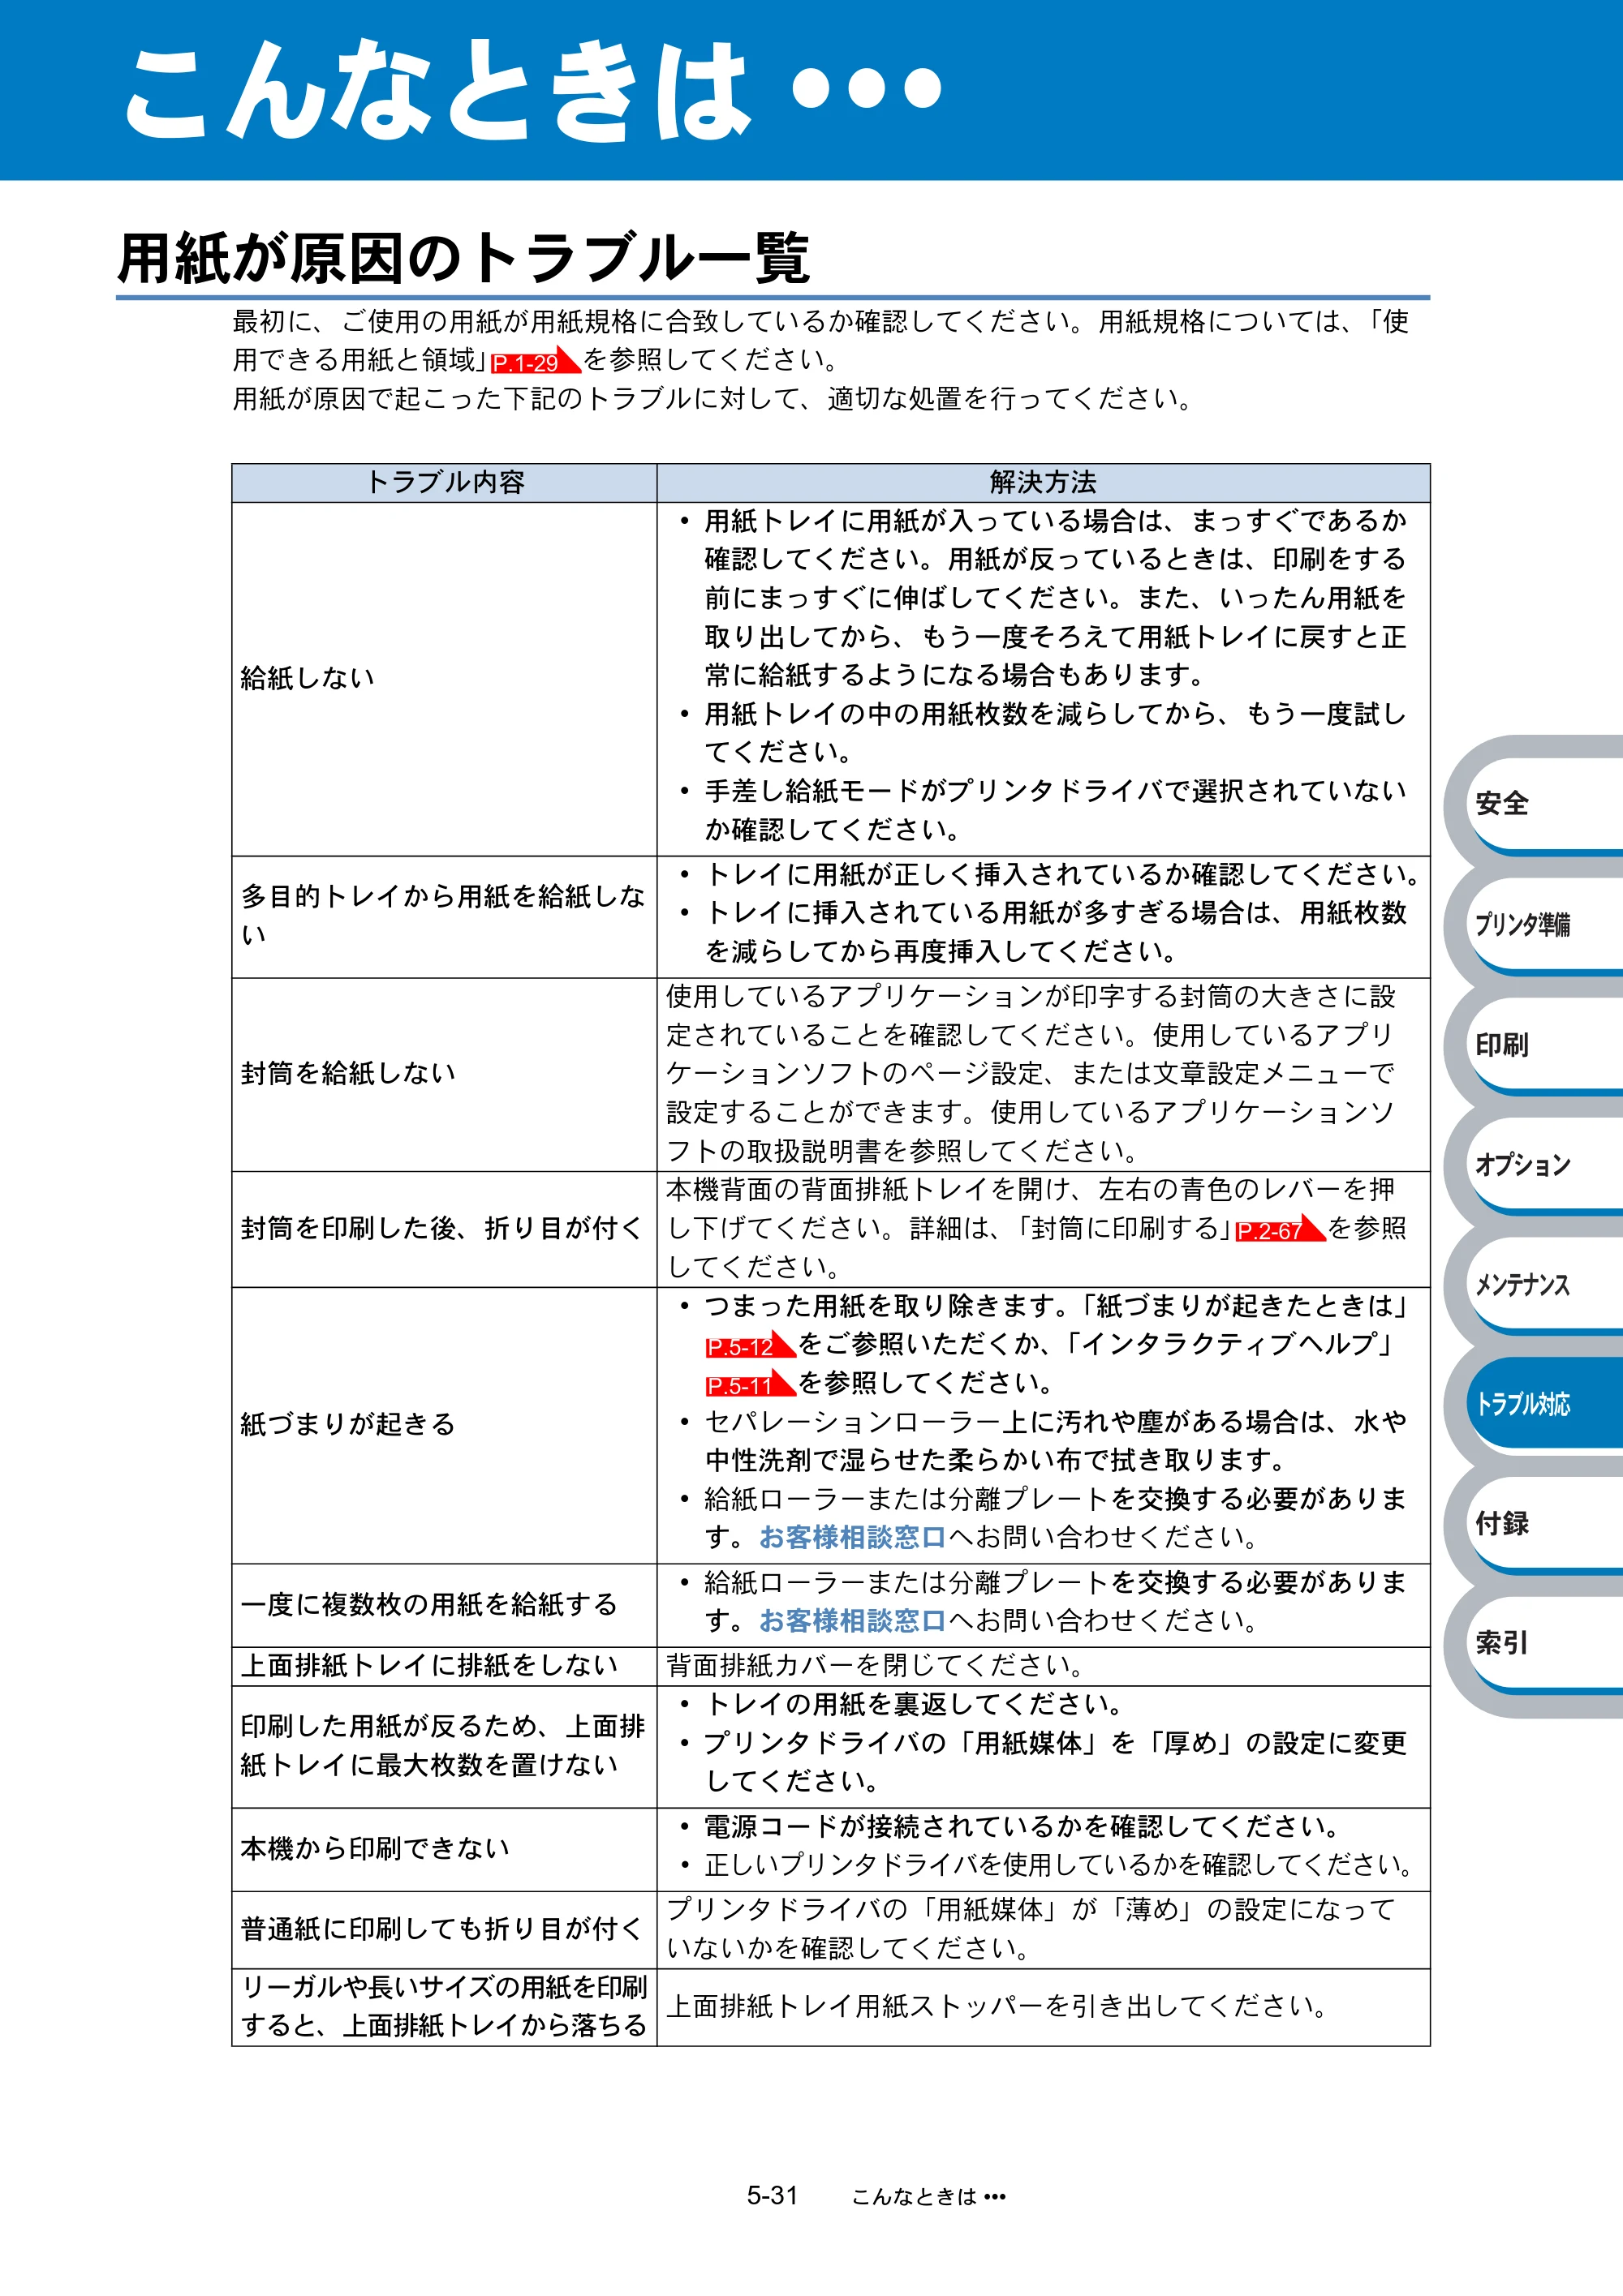
Task: Follow the P.1-29 page reference link
Action: [536, 361]
